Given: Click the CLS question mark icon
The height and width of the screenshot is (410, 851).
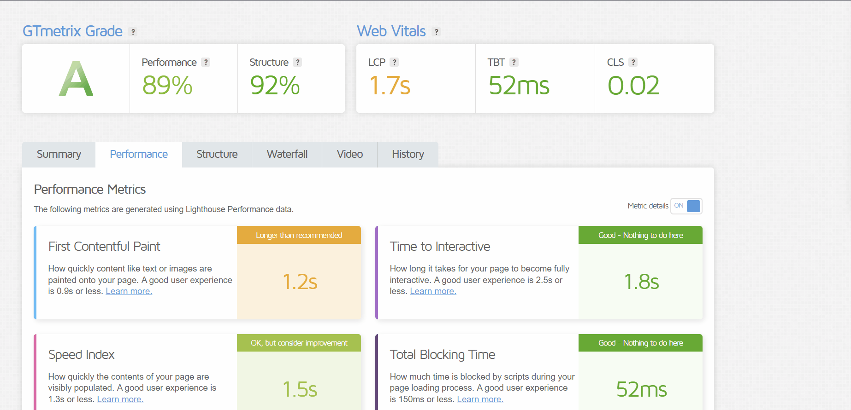Looking at the screenshot, I should [633, 63].
